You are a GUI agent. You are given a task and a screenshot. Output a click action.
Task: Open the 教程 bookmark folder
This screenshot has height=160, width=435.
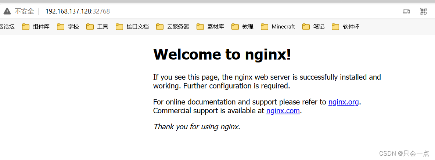click(242, 27)
